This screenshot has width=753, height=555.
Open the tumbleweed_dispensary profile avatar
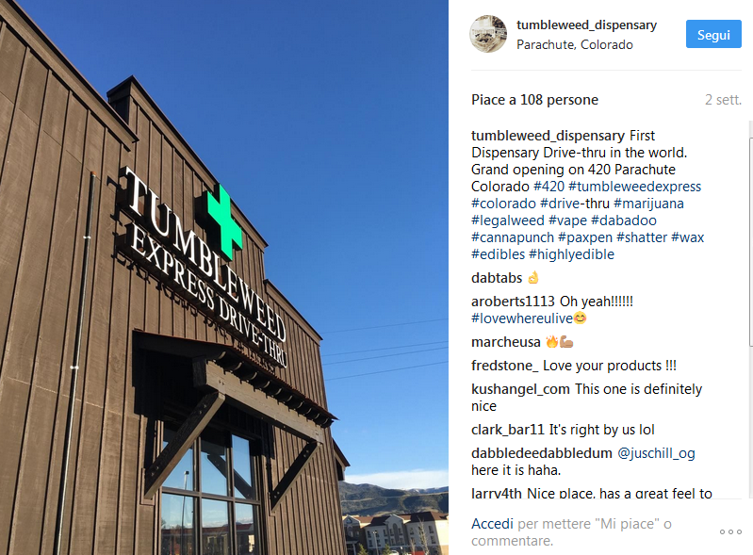click(488, 34)
